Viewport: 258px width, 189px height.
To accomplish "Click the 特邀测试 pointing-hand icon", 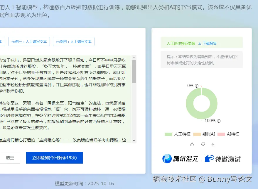I will pos(209,159).
